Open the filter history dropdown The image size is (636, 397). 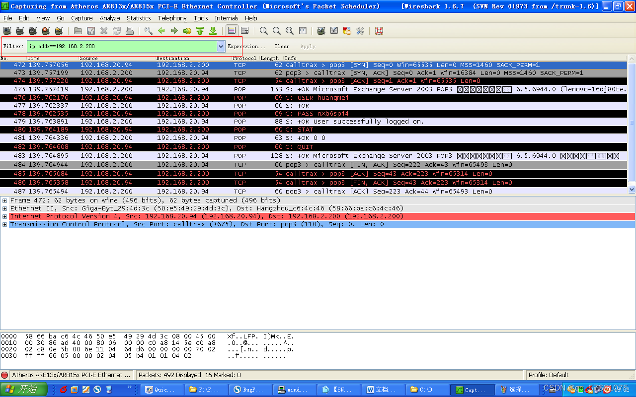[220, 46]
